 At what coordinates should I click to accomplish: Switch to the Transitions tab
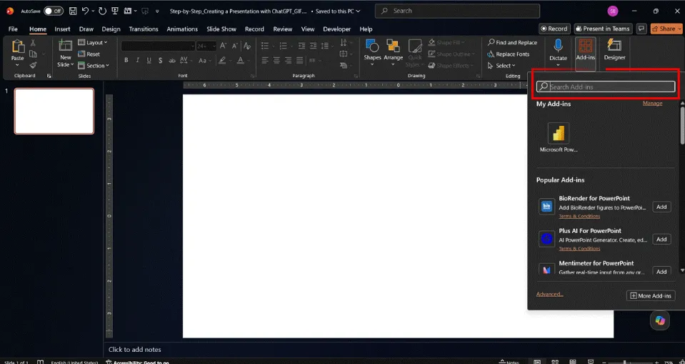click(144, 29)
